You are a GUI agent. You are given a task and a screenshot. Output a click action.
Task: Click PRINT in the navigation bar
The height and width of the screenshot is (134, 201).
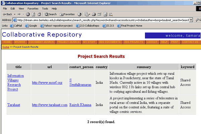pyautogui.click(x=175, y=42)
